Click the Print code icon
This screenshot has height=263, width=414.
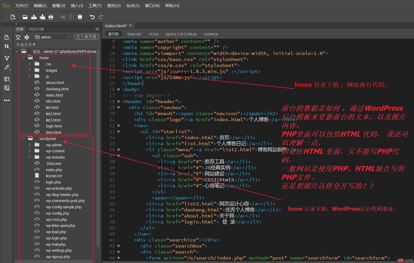(x=51, y=17)
